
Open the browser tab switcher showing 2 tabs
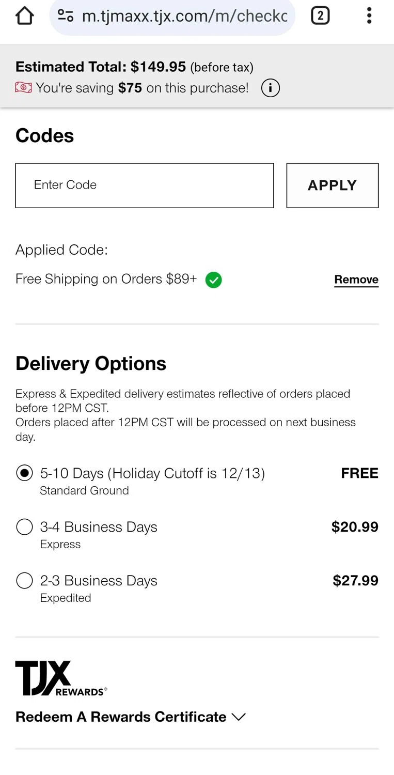click(x=320, y=16)
